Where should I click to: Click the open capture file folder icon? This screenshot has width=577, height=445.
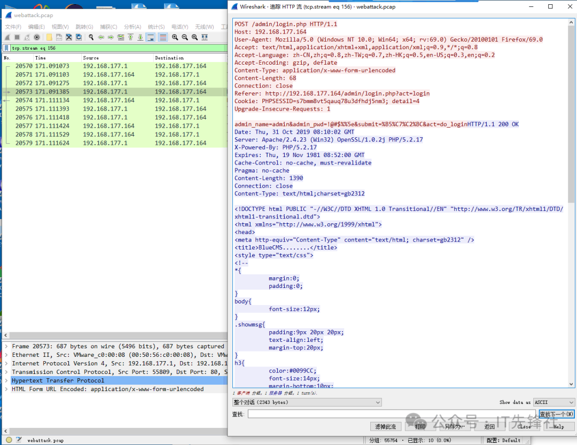click(49, 37)
